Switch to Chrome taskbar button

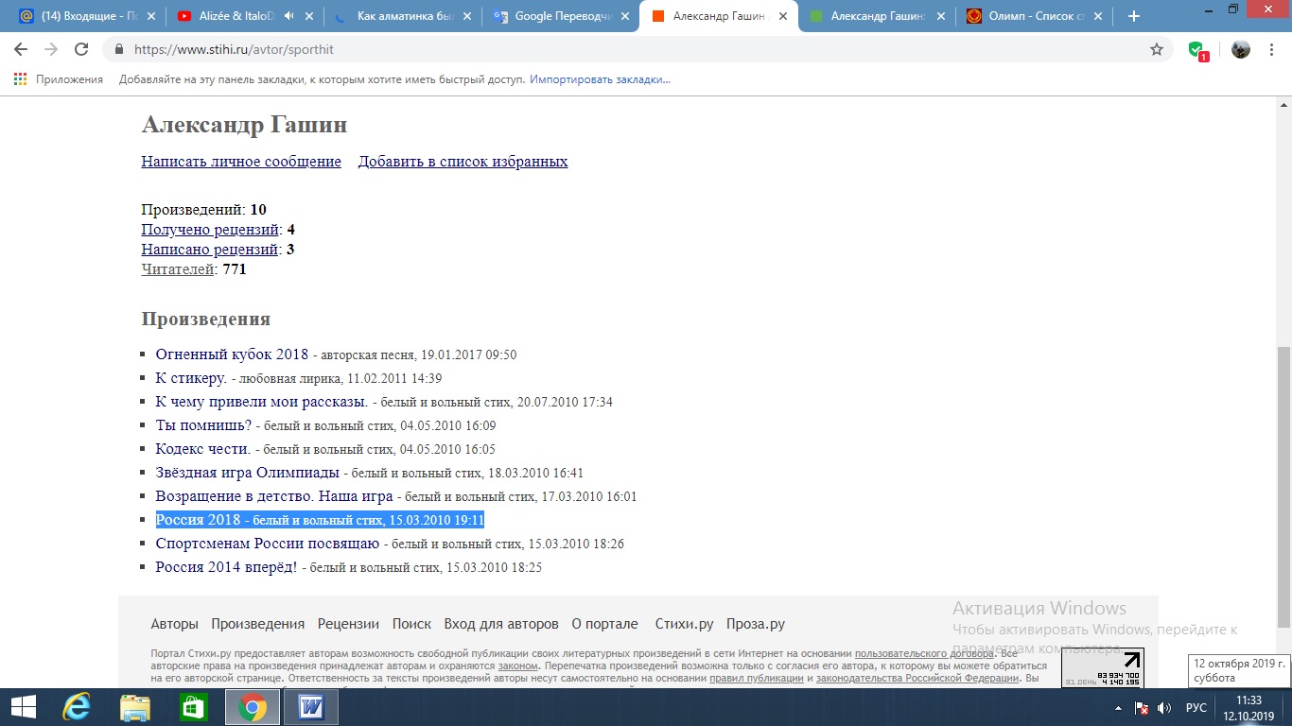click(252, 707)
